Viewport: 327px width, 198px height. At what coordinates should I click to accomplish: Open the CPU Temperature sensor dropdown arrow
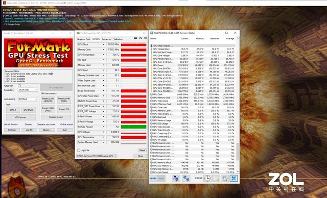[x=103, y=137]
